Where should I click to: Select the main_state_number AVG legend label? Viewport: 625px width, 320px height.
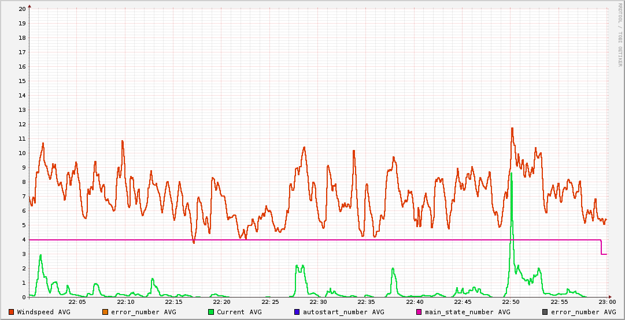click(467, 312)
